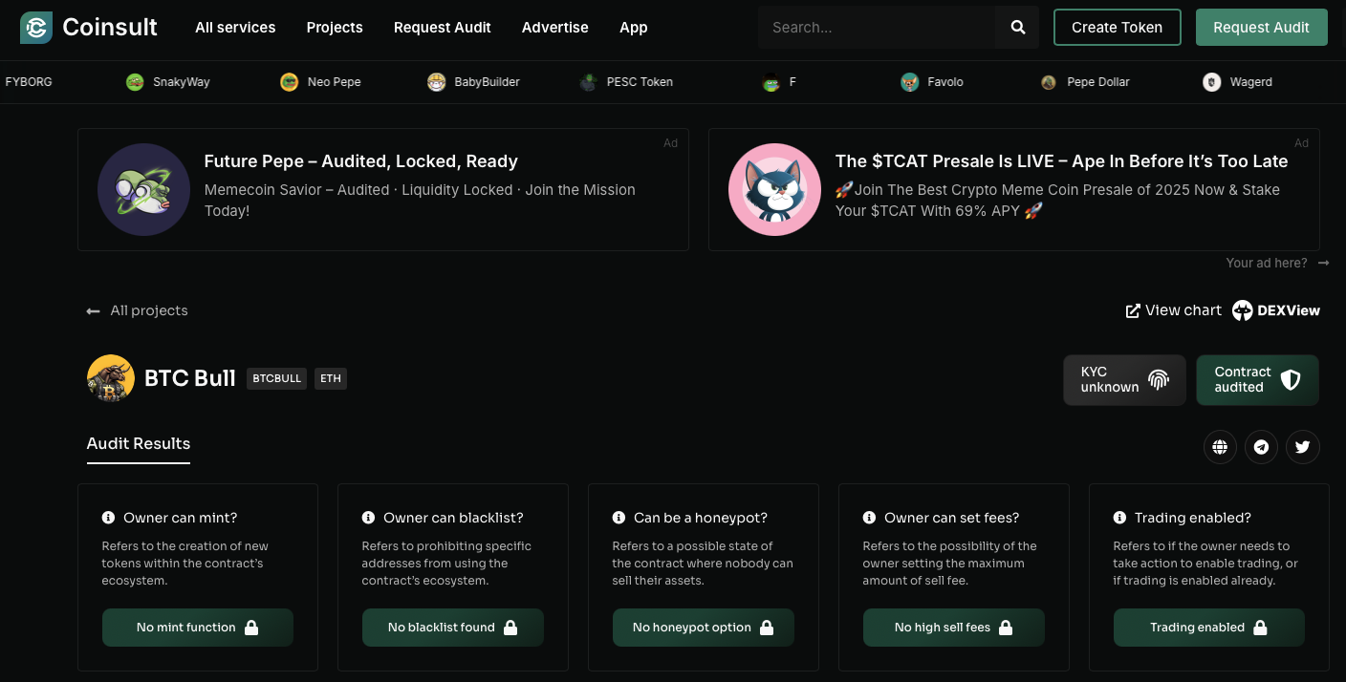Click the info icon beside Trading enabled
Image resolution: width=1346 pixels, height=682 pixels.
(x=1119, y=518)
